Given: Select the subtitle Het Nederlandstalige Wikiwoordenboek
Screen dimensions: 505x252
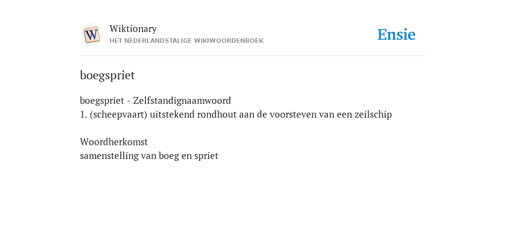Looking at the screenshot, I should [186, 41].
